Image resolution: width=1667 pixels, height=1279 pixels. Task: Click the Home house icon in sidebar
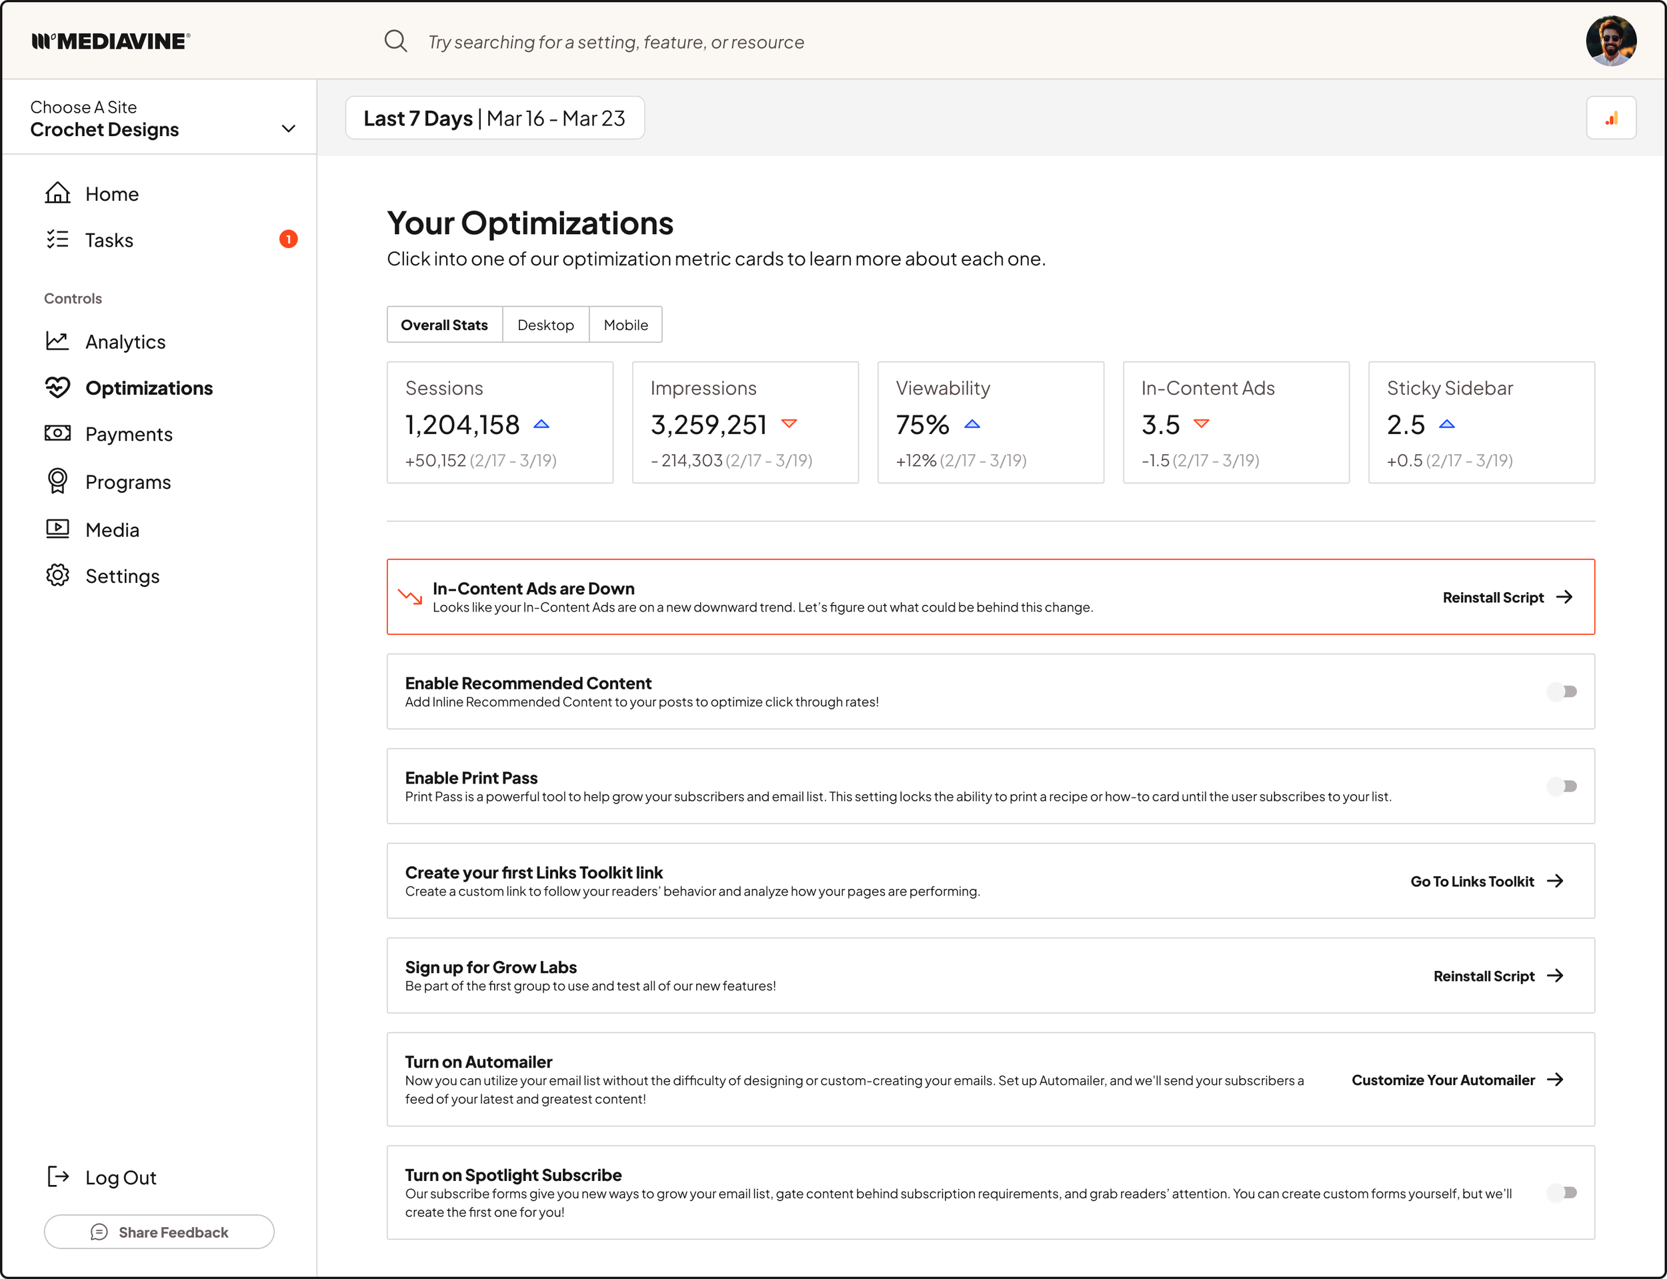(57, 193)
